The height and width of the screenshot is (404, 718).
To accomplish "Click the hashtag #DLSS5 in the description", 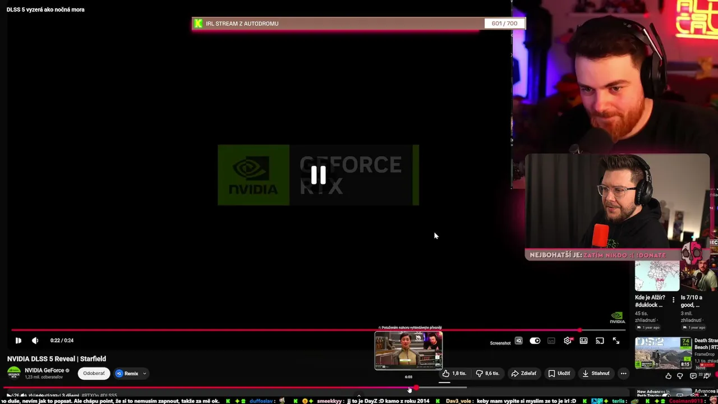I will coord(108,396).
